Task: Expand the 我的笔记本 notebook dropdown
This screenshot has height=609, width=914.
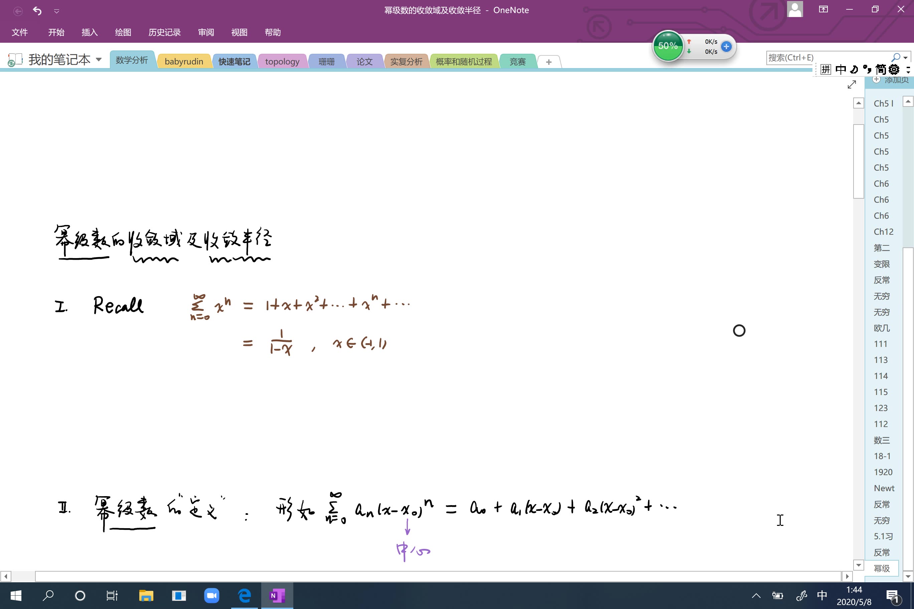Action: [99, 59]
